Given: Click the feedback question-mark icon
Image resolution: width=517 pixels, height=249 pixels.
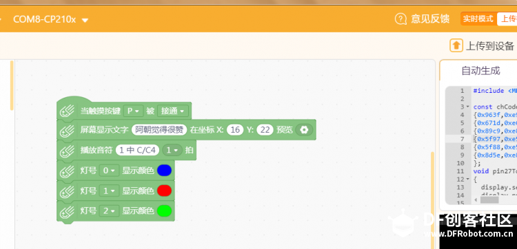Looking at the screenshot, I should (x=401, y=19).
